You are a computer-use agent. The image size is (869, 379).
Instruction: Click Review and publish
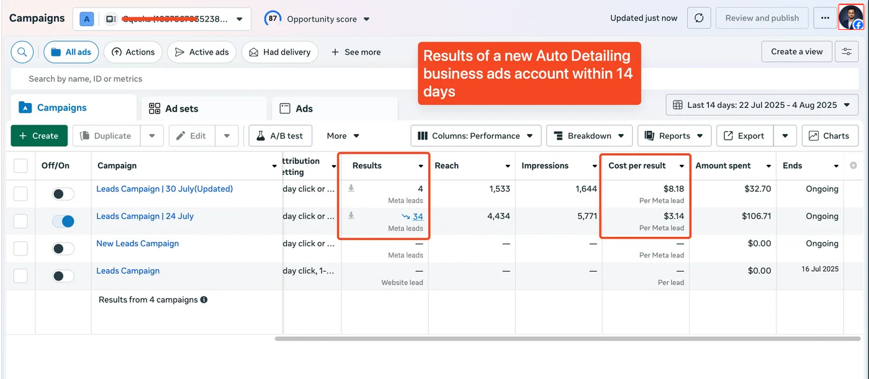[x=762, y=18]
